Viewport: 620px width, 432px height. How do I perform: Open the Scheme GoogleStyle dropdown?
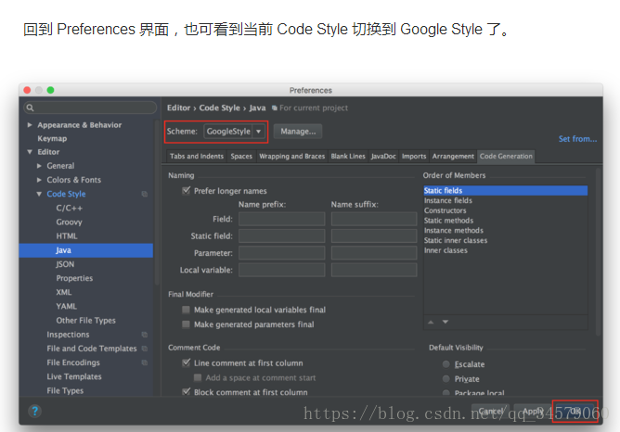[234, 131]
